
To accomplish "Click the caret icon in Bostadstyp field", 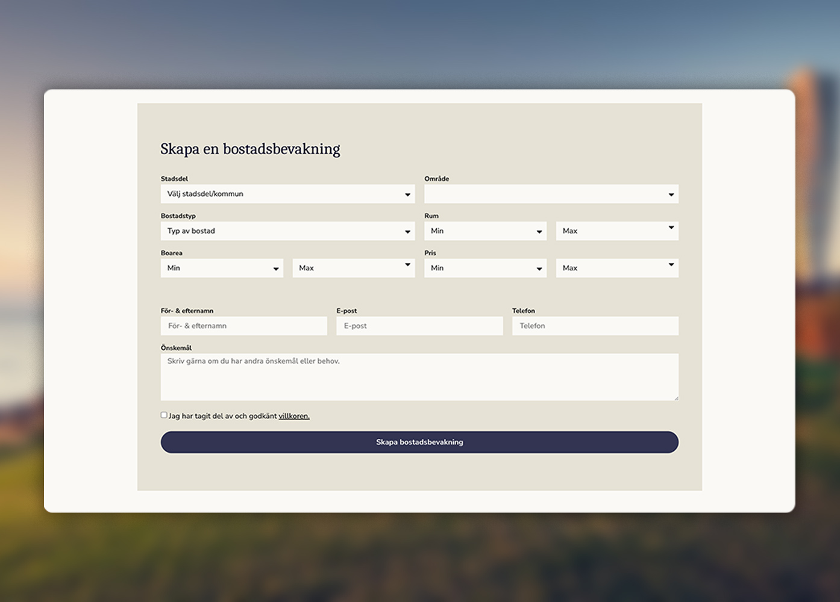I will (407, 232).
